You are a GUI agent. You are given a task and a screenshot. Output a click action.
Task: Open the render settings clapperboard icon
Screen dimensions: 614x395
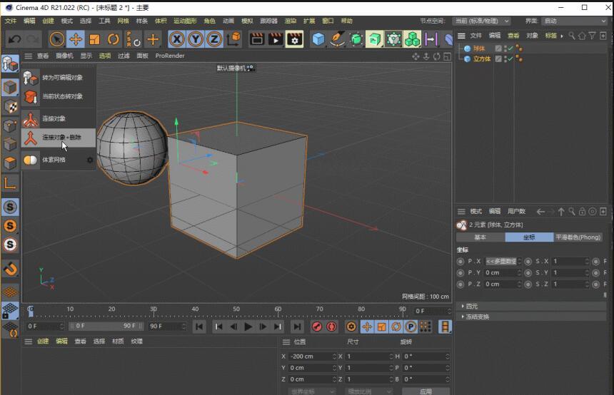[x=294, y=39]
